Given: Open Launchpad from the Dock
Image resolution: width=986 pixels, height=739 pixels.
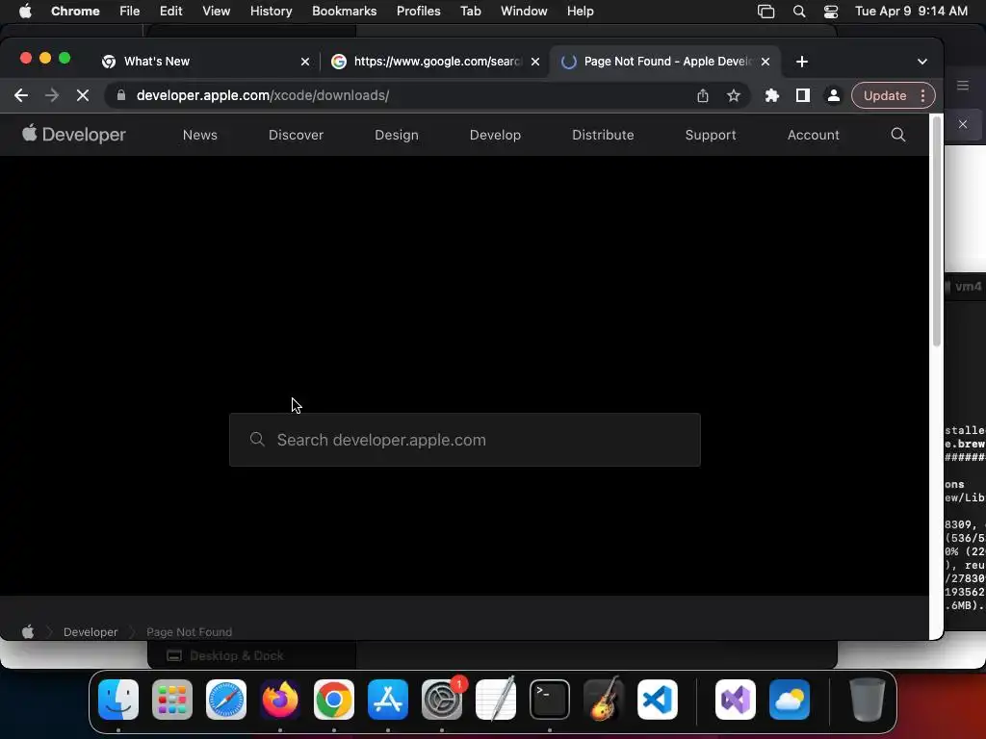Looking at the screenshot, I should pos(172,700).
